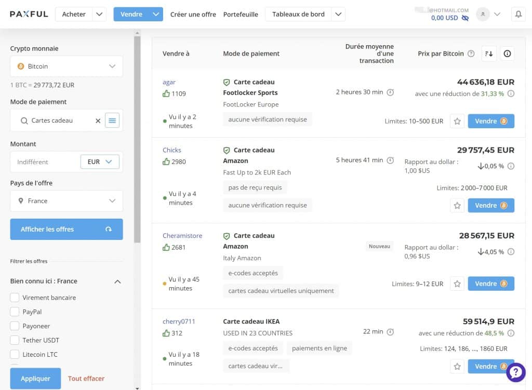Open the Bitcoin crypto monnaie dropdown
Screen dimensions: 532x390
tap(66, 66)
